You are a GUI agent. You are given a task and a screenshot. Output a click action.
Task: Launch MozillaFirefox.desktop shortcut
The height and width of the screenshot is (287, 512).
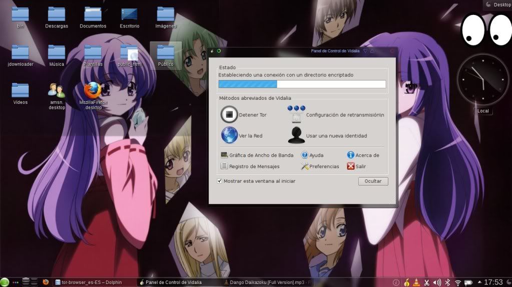click(x=93, y=96)
